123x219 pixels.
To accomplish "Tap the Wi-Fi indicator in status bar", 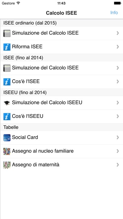I will (x=18, y=3).
